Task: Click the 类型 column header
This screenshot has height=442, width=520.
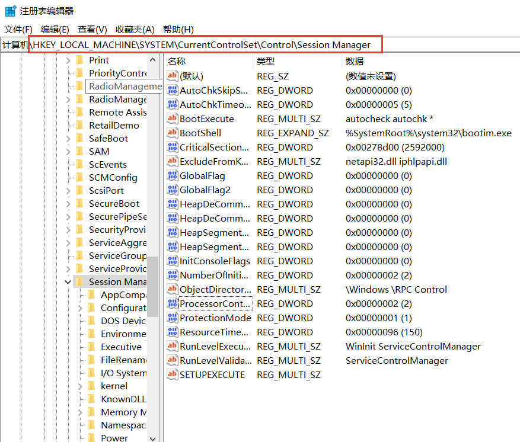Action: pyautogui.click(x=266, y=61)
